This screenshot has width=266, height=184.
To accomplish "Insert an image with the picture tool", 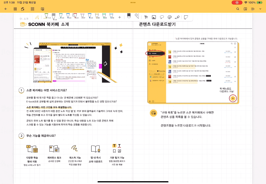I will 154,17.
